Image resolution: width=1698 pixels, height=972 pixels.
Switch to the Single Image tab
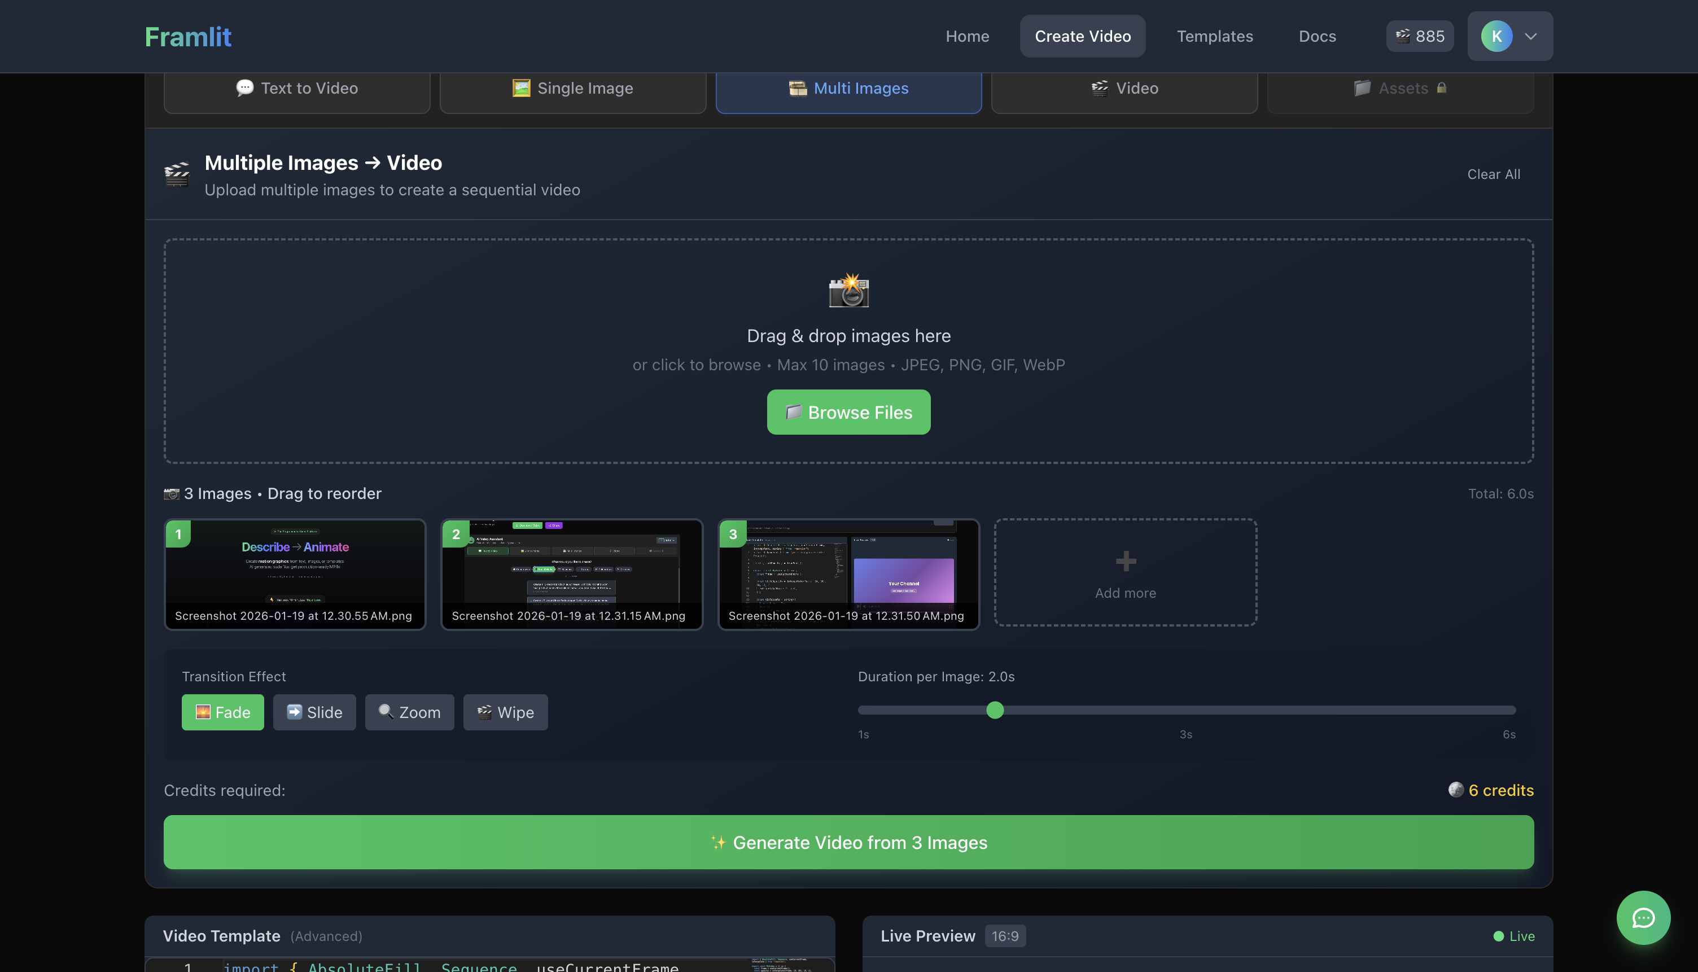[572, 88]
